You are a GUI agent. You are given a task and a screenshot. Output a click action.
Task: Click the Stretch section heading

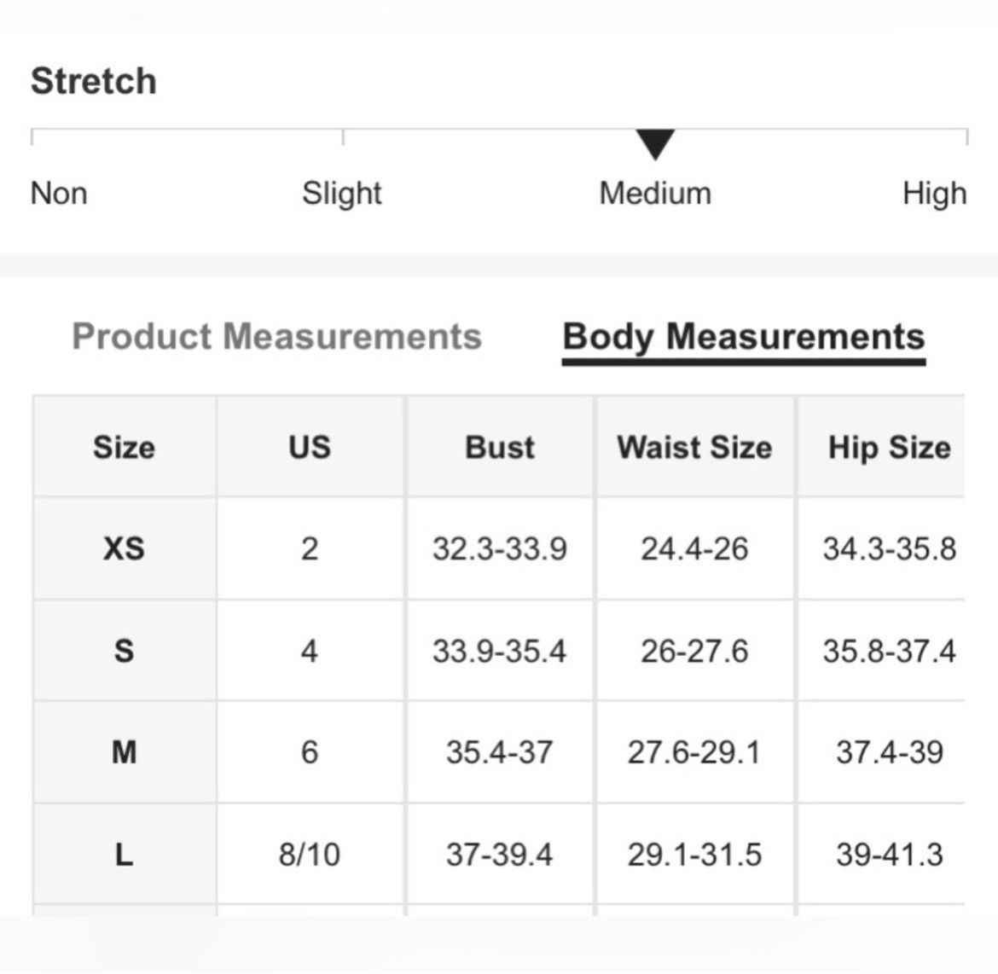click(94, 81)
